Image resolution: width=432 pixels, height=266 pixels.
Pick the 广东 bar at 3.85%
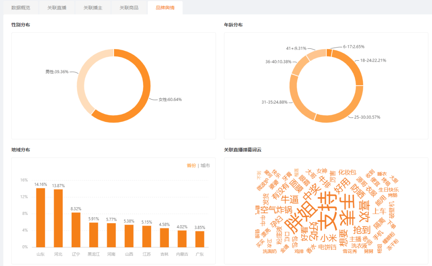click(200, 239)
